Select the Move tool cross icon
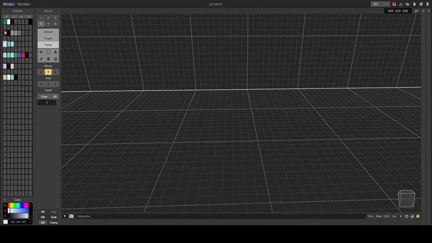The height and width of the screenshot is (243, 432). tap(41, 52)
